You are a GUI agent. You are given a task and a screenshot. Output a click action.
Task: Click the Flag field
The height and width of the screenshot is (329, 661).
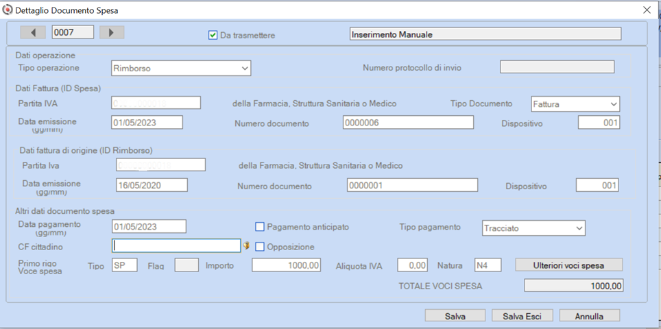tap(187, 265)
